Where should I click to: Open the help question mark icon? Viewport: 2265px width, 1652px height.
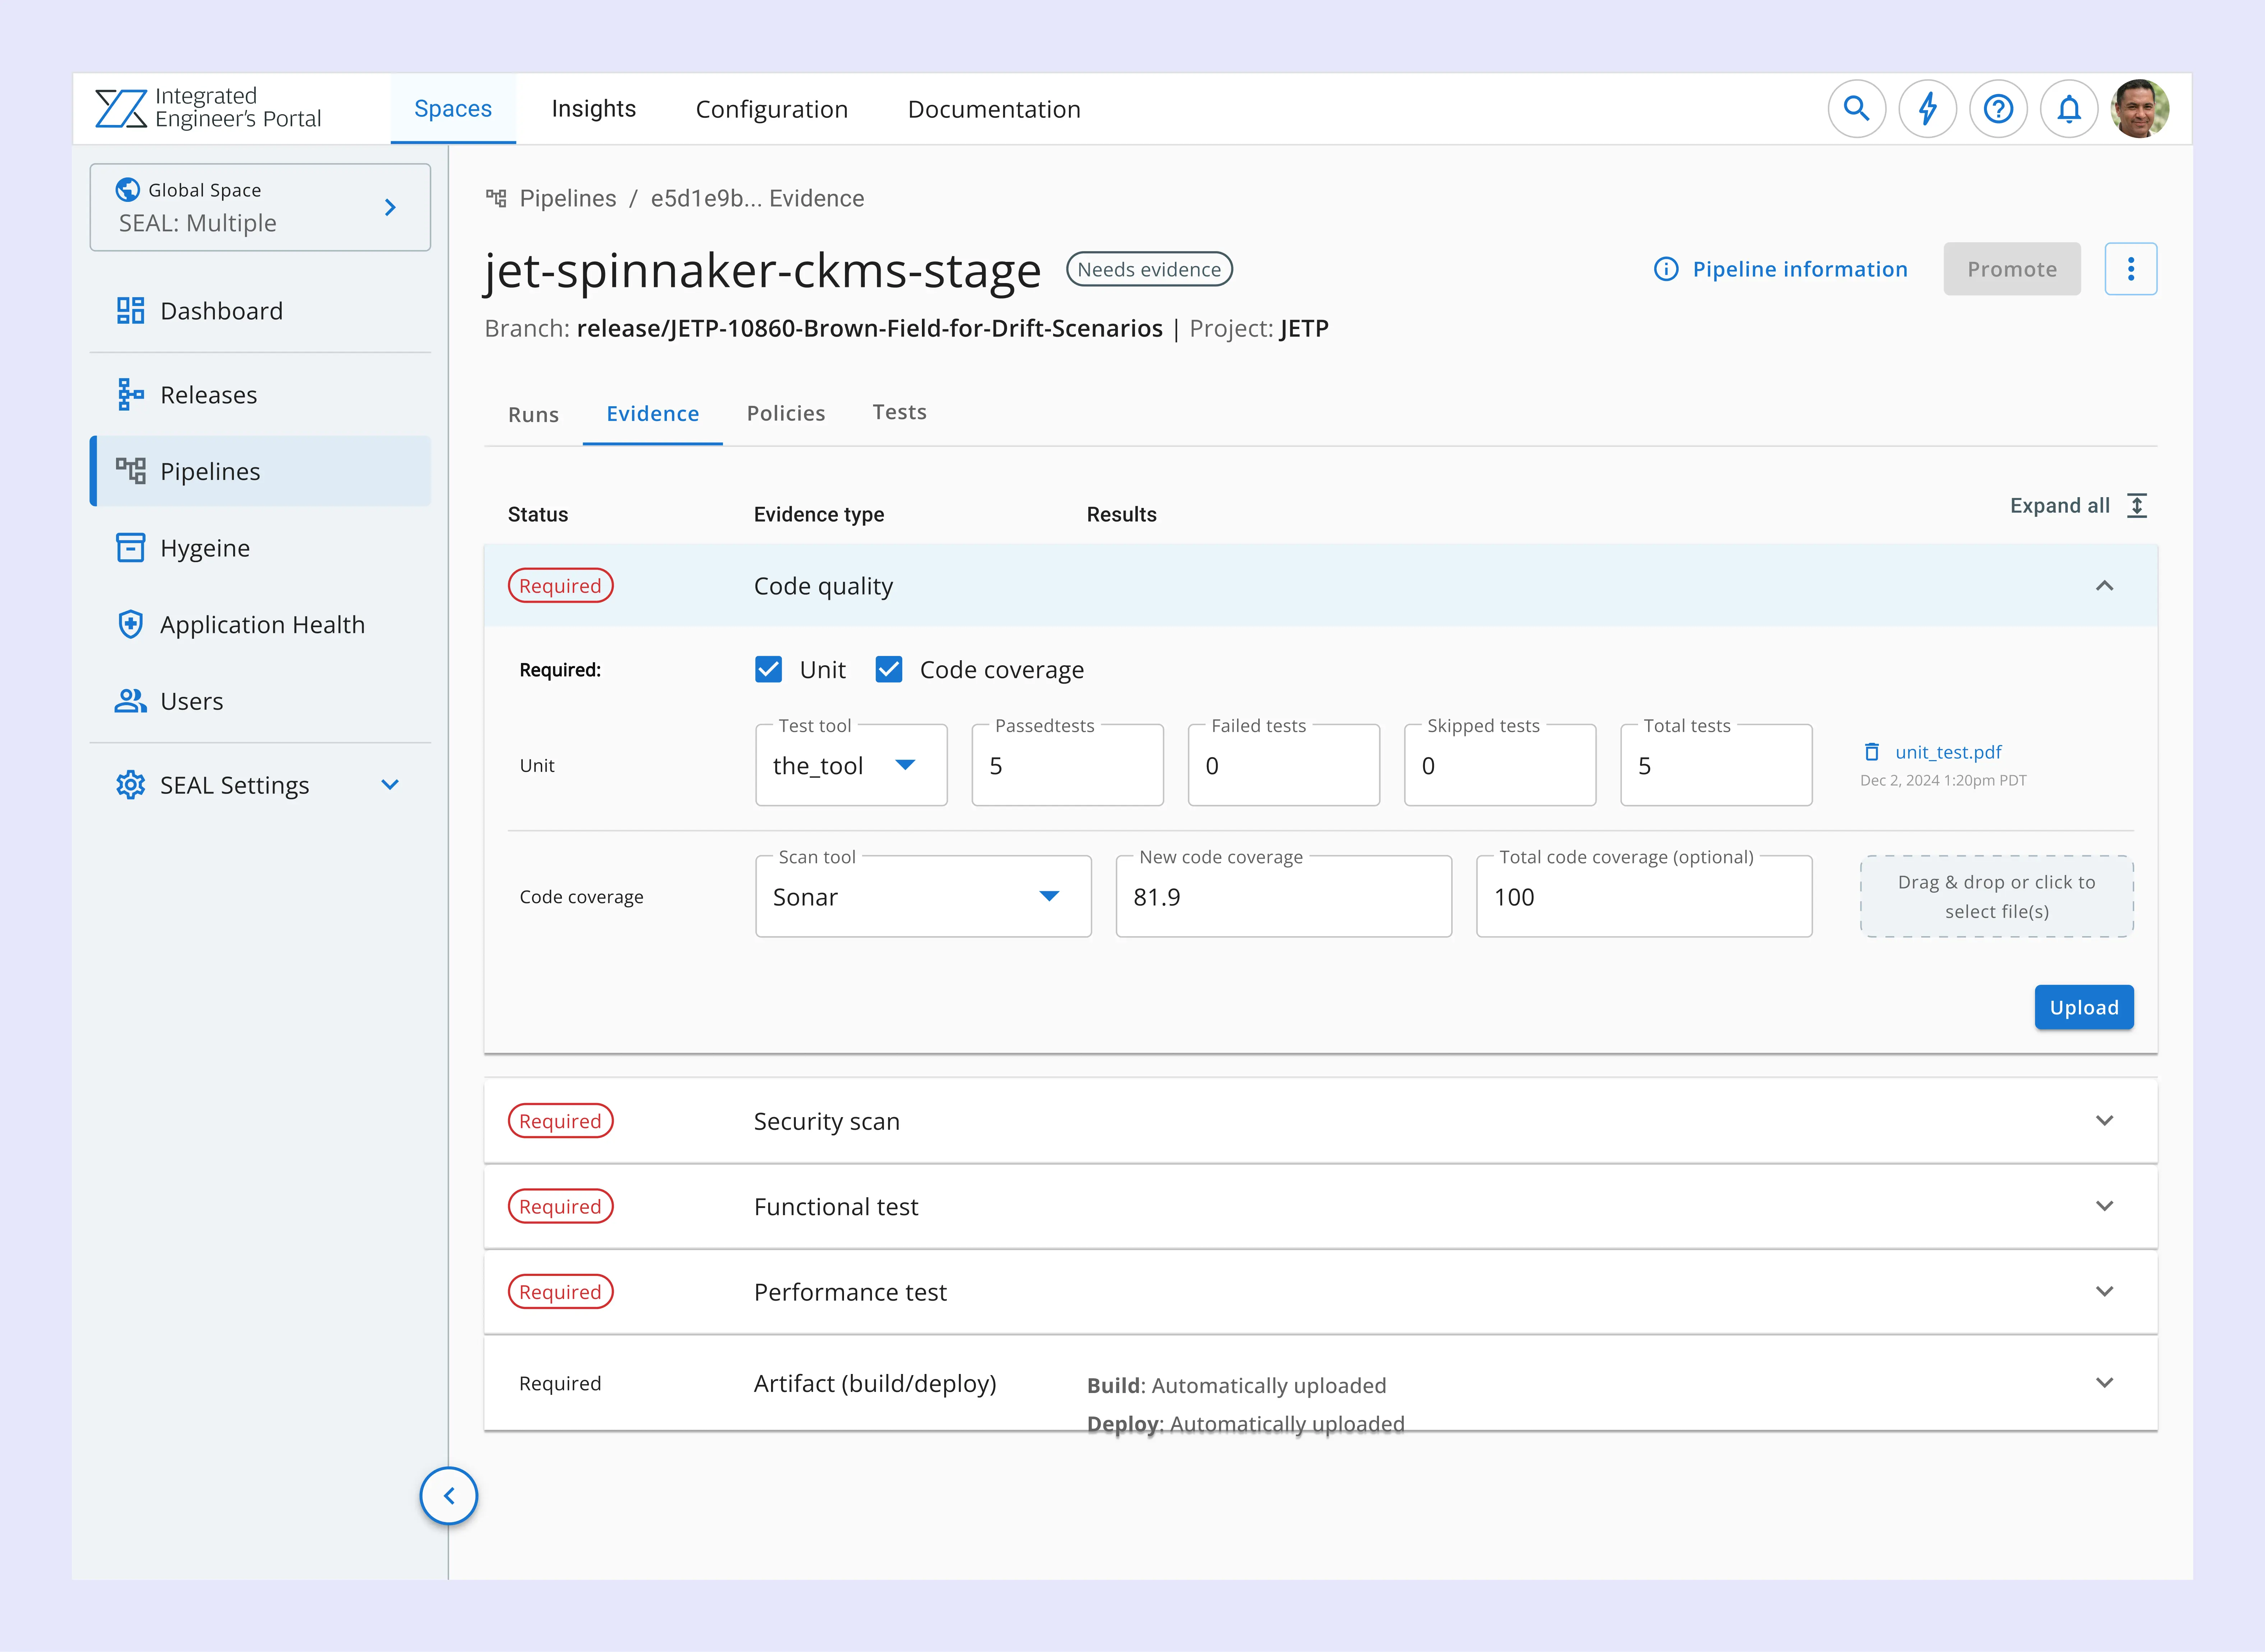click(1998, 108)
